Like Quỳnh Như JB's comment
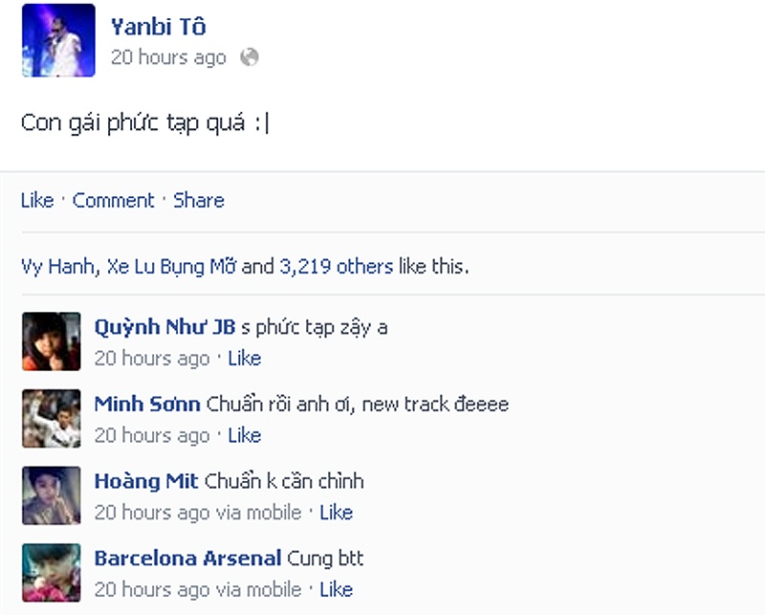Image resolution: width=765 pixels, height=615 pixels. tap(245, 359)
